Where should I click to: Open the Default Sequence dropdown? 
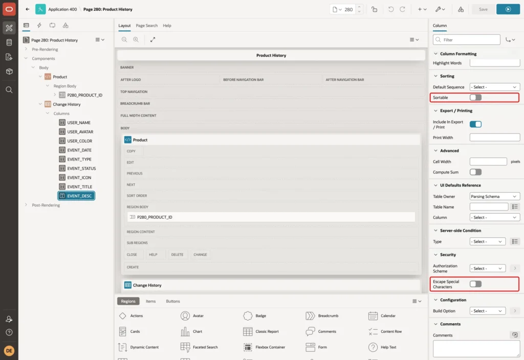point(495,87)
